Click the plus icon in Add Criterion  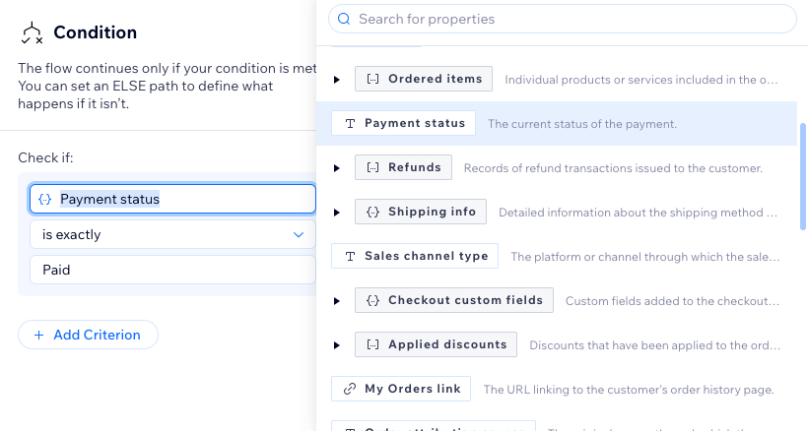tap(38, 335)
